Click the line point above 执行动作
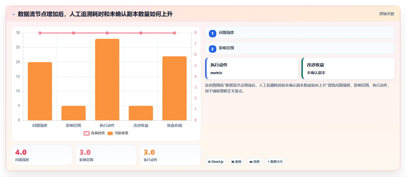Screen dimensions: 406x177 107,33
